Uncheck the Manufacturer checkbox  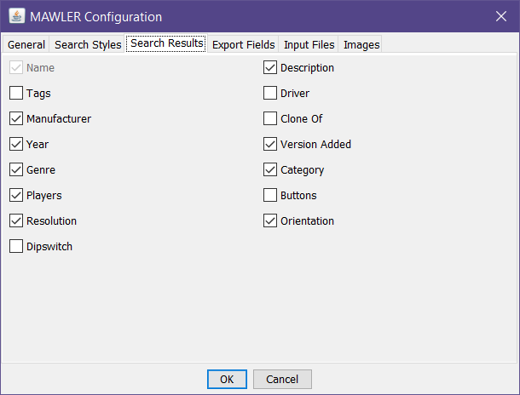[16, 119]
